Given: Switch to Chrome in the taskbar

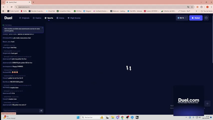Looking at the screenshot, I should 122,117.
